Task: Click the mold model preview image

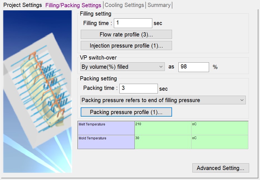Action: click(38, 92)
